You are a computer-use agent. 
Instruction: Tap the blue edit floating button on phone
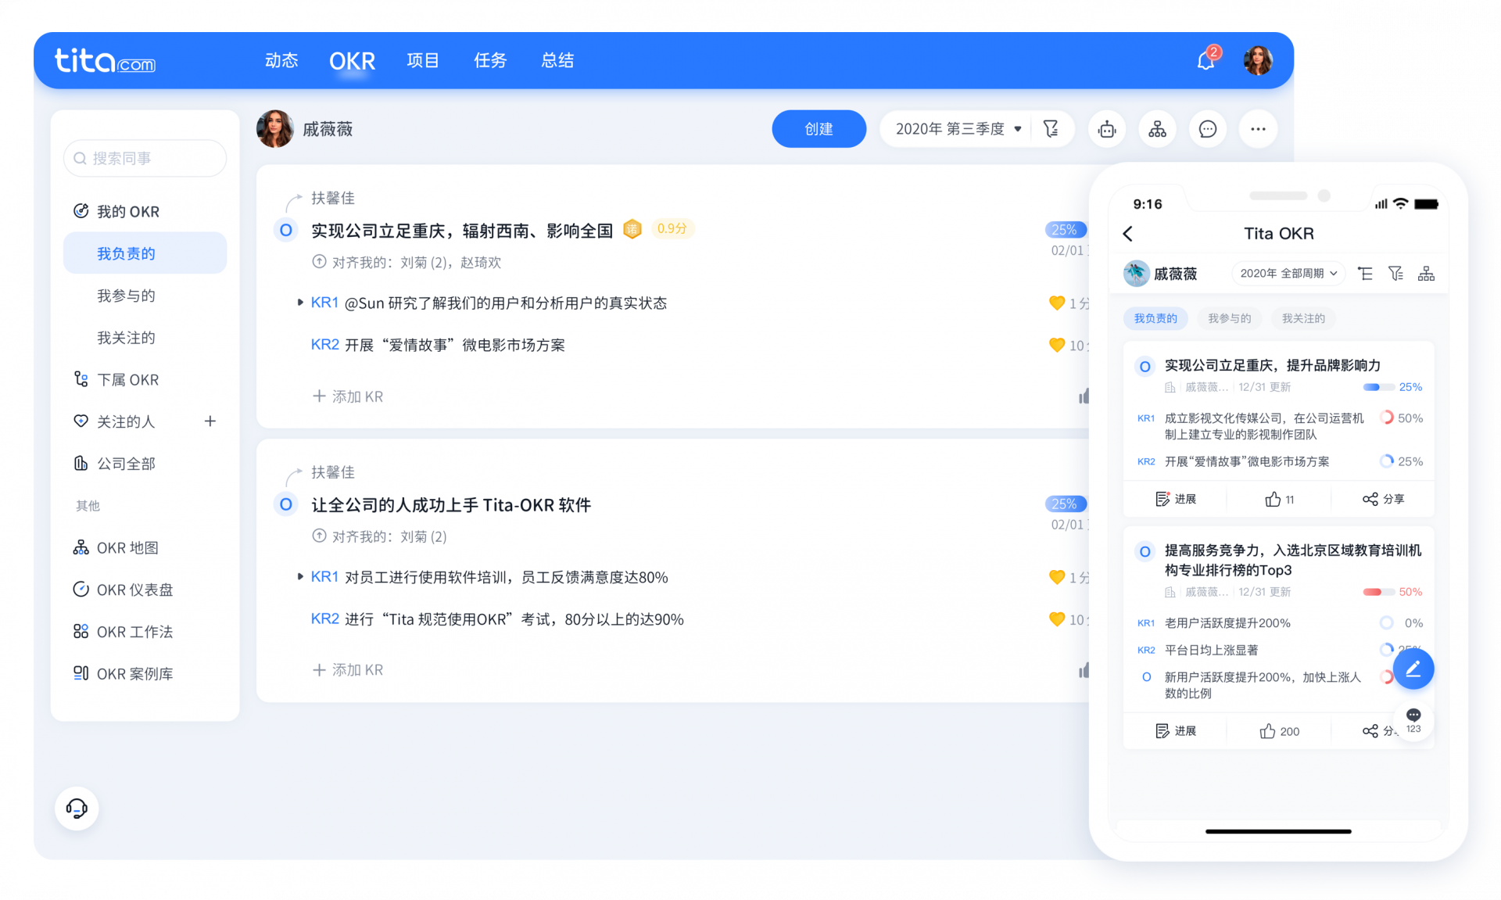tap(1413, 669)
